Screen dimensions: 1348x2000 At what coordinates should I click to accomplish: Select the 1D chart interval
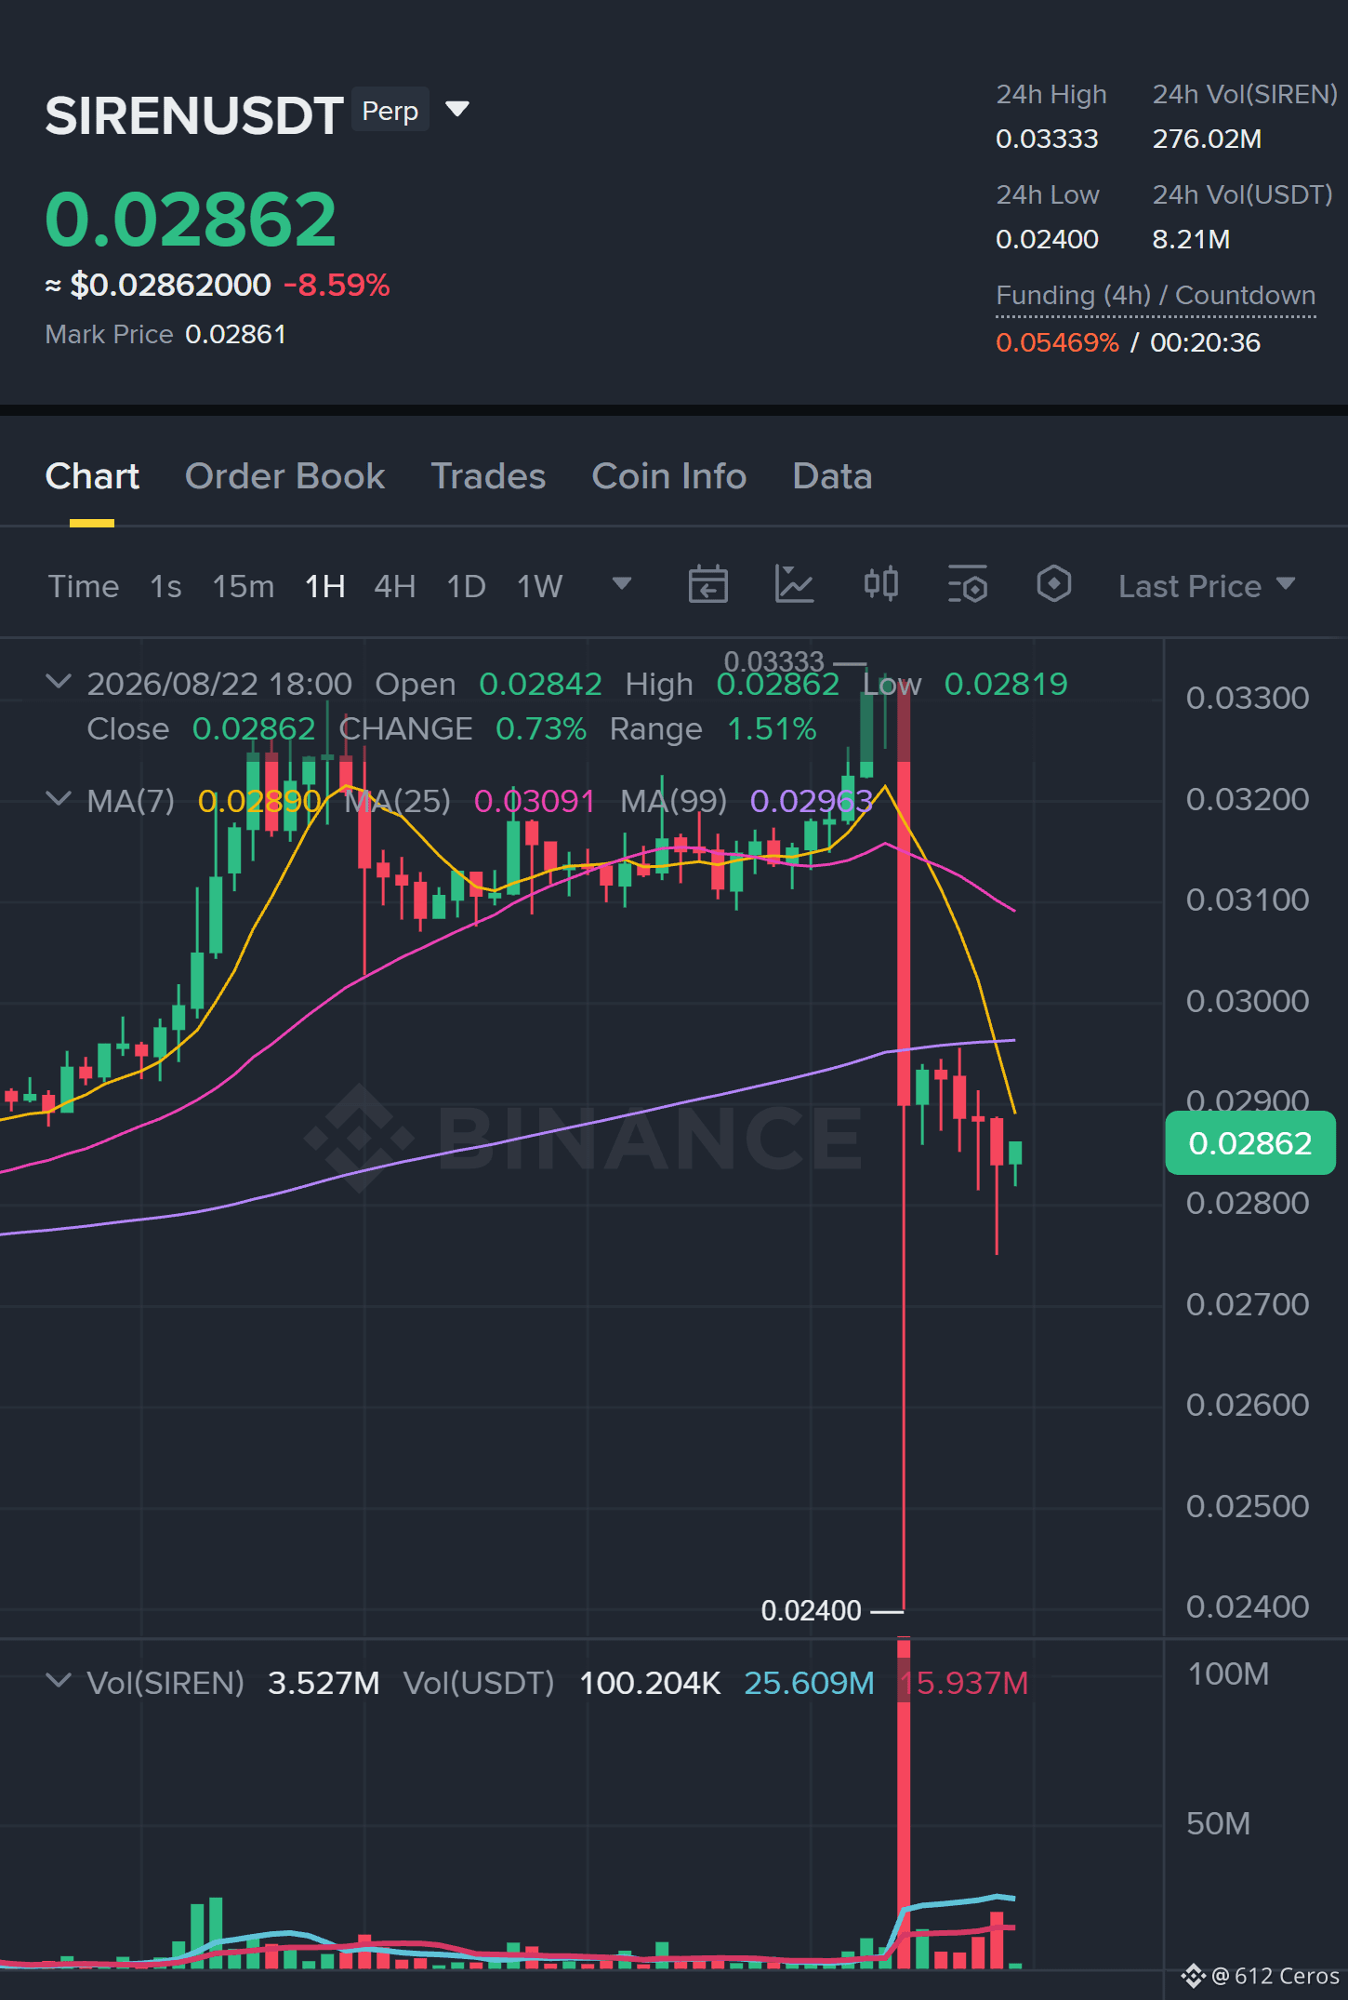point(467,586)
